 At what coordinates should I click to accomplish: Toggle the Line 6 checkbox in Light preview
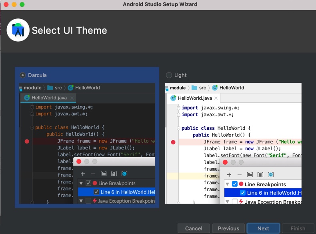(x=243, y=193)
